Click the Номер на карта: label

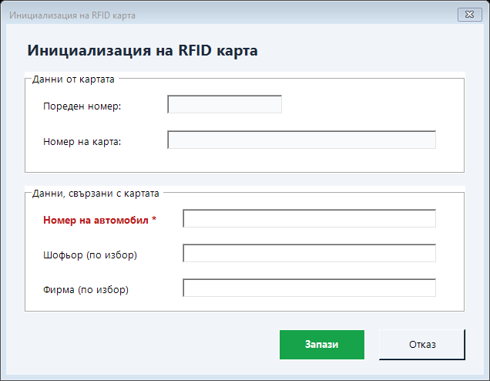tap(82, 142)
